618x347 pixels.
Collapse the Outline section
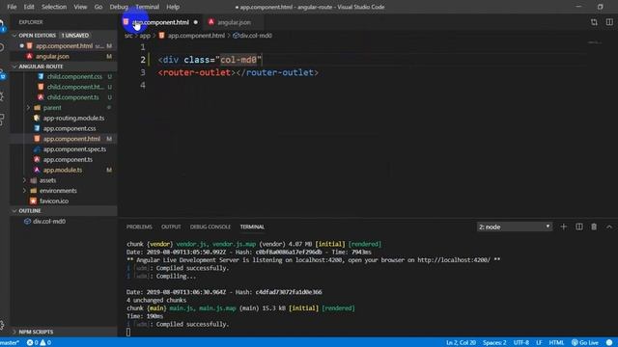(14, 211)
